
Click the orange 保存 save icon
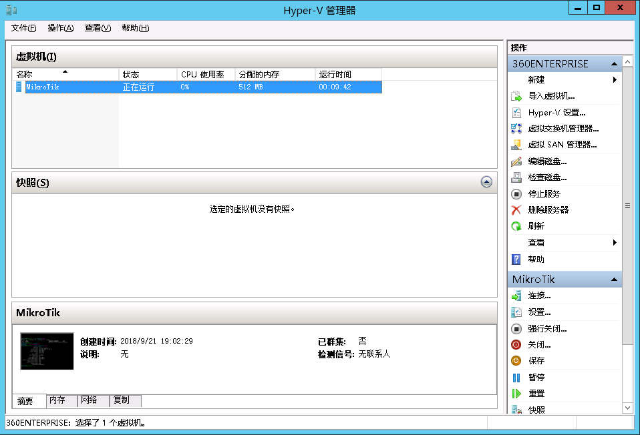click(516, 361)
